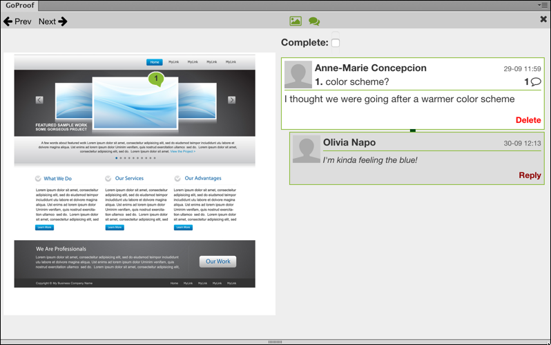This screenshot has height=345, width=551.
Task: Click the View the Project link
Action: (x=183, y=151)
